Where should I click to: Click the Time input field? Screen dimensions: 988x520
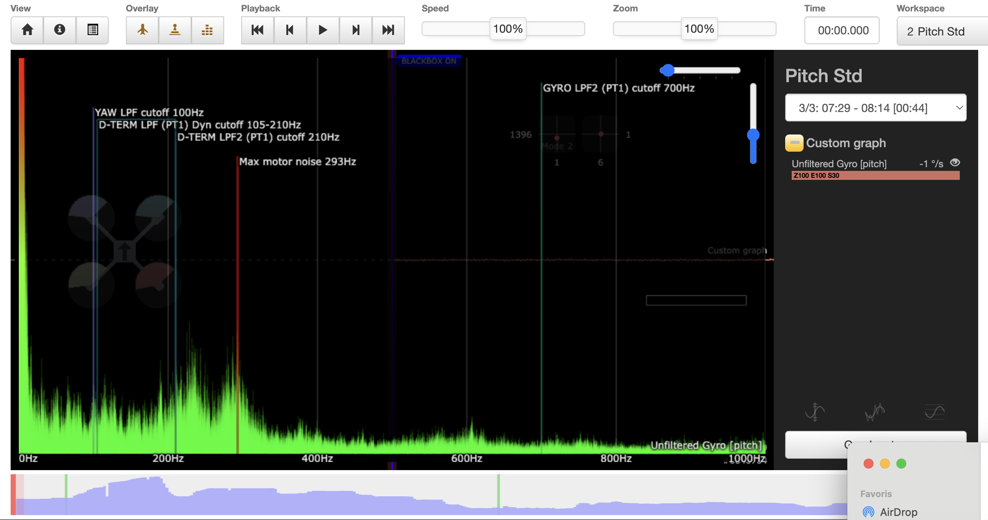tap(842, 30)
